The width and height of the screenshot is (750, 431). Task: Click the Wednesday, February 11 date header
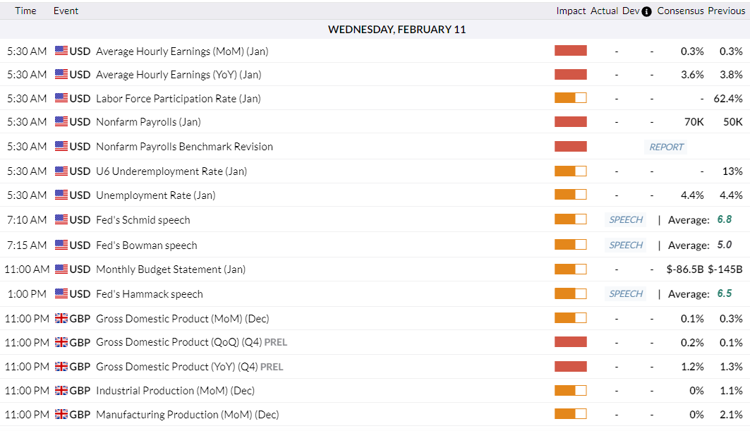click(x=397, y=30)
